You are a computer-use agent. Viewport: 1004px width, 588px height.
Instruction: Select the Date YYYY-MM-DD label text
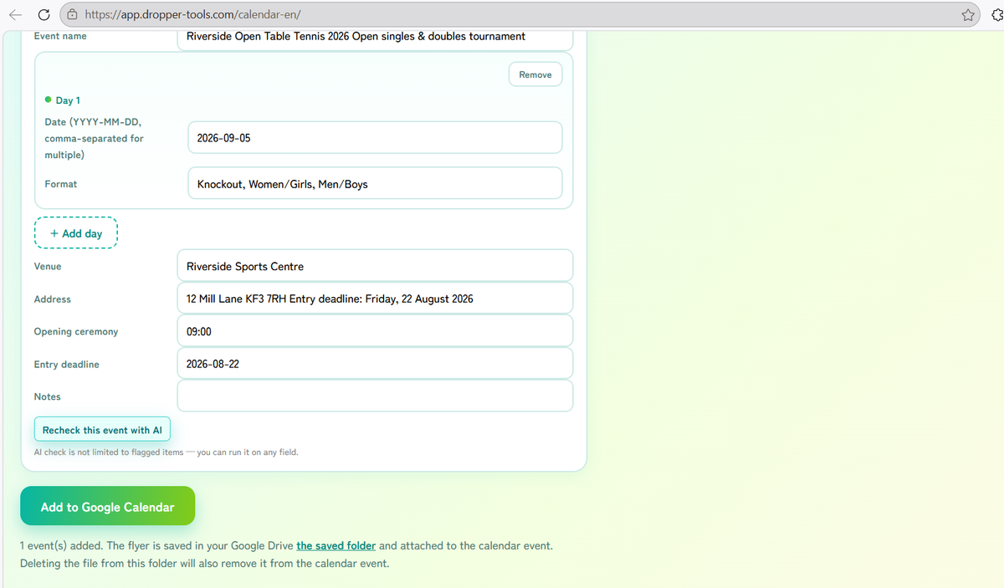point(94,138)
